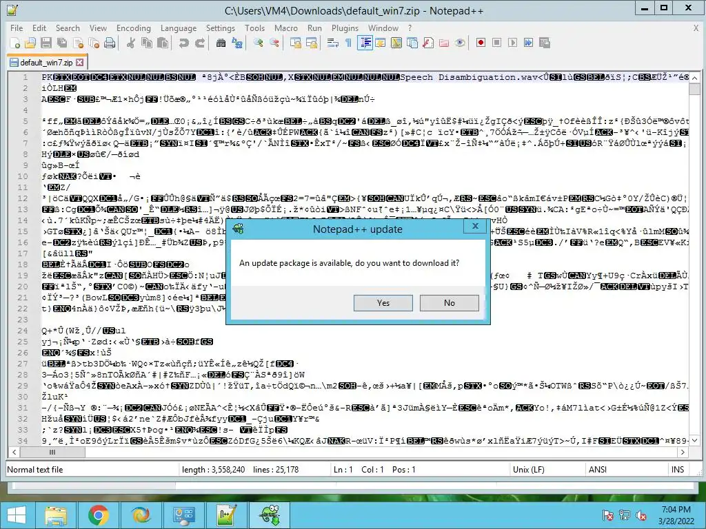Open the ? help menu
Image resolution: width=706 pixels, height=529 pixels.
click(x=410, y=28)
